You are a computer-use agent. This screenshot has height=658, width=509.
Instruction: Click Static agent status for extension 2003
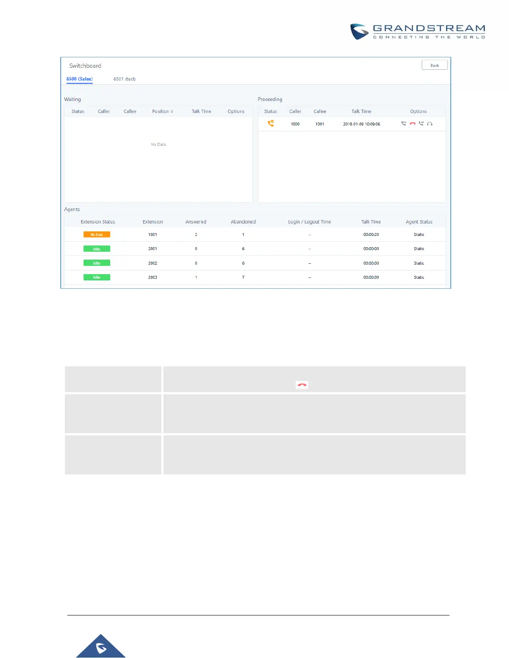point(419,277)
